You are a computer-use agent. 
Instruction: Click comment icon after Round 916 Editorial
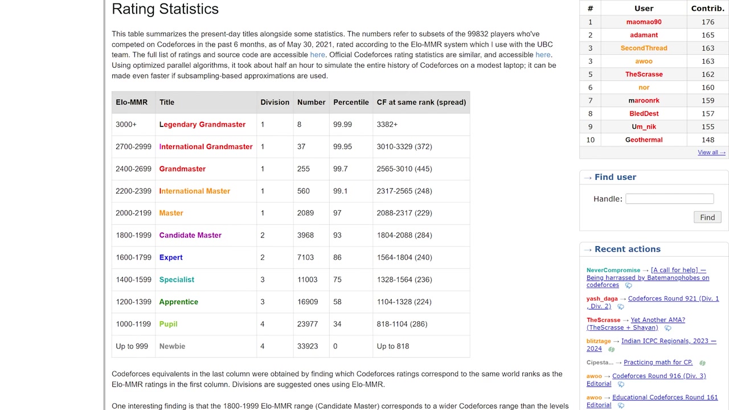coord(621,384)
